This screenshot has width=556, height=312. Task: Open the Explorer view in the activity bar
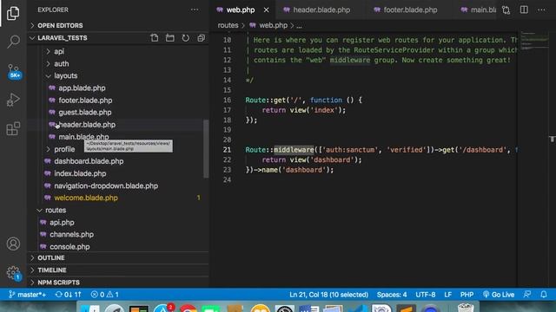click(13, 13)
